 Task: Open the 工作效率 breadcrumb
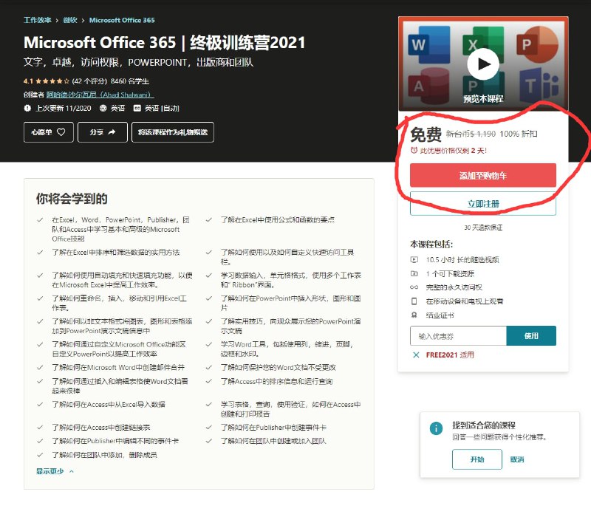pyautogui.click(x=38, y=20)
